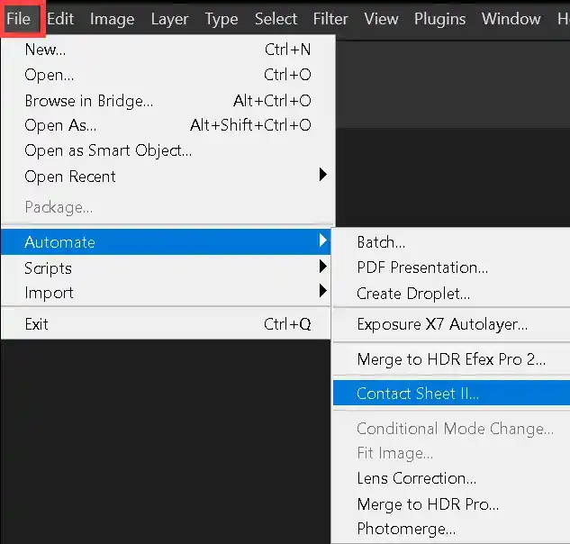Select PDF Presentation... option
This screenshot has width=570, height=544.
pos(422,267)
